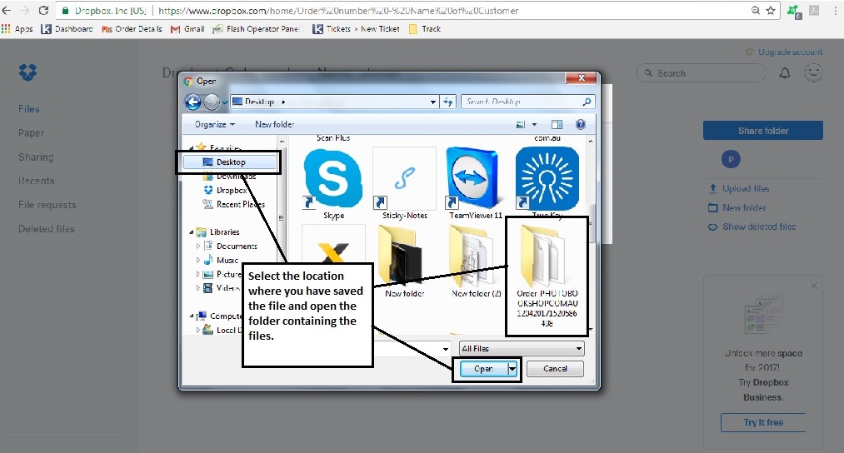
Task: Click Show deleted files link
Action: pyautogui.click(x=752, y=226)
